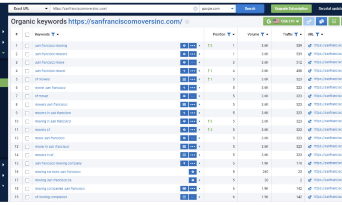Image resolution: width=342 pixels, height=205 pixels.
Task: Open three-dots menu for 'movers in sf' row
Action: click(193, 155)
